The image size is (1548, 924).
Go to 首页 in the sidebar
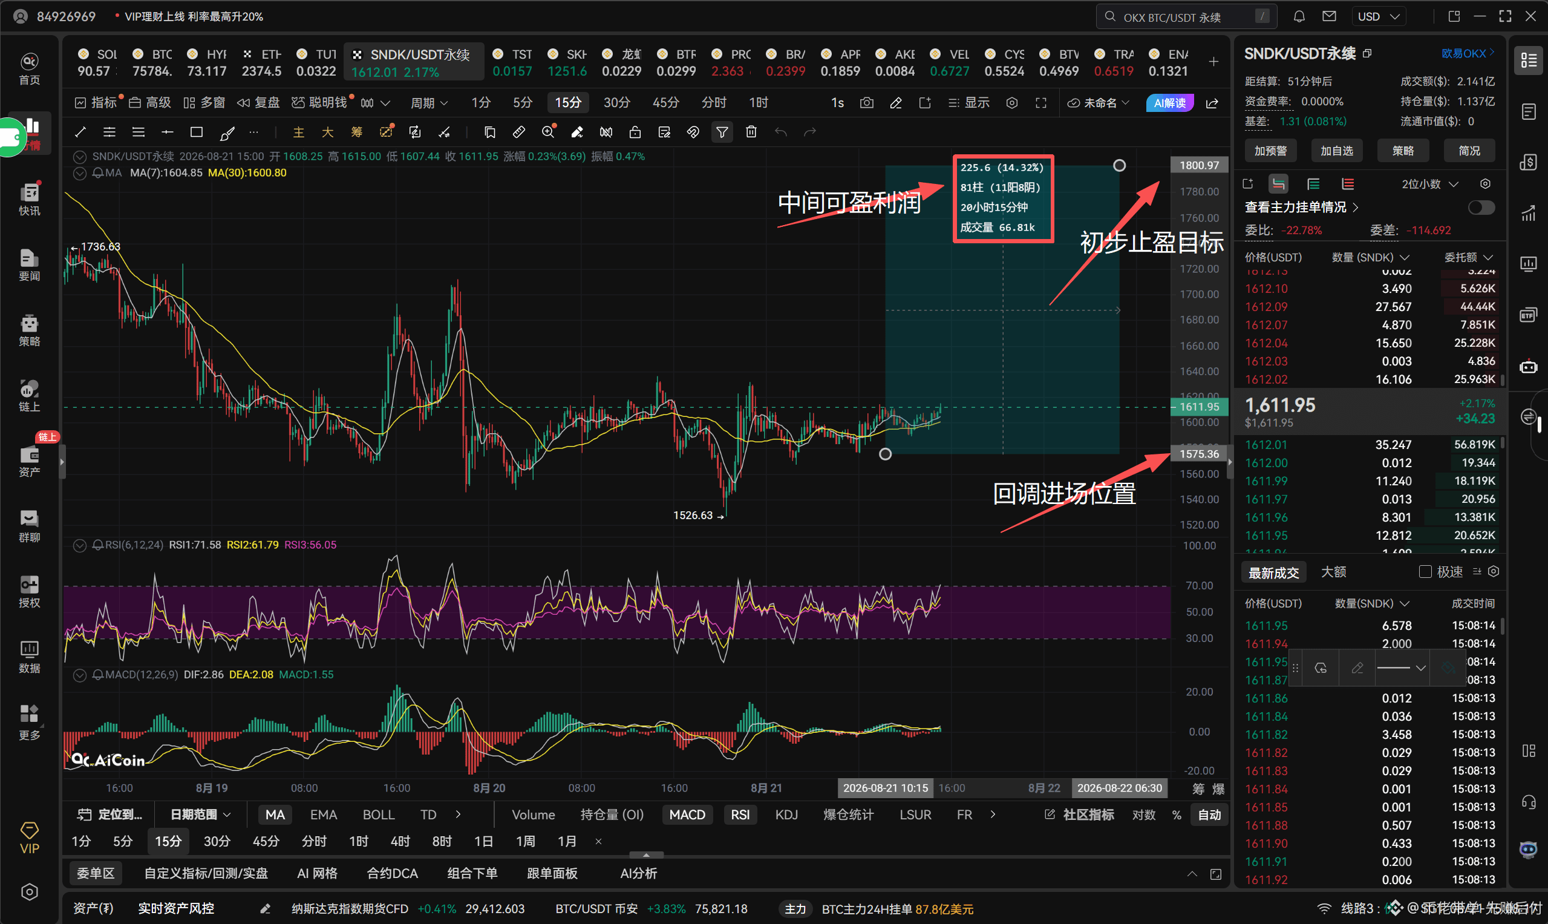(x=29, y=68)
